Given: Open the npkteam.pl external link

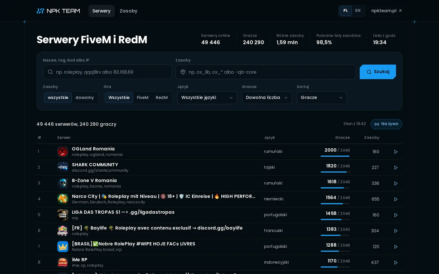Looking at the screenshot, I should click(x=386, y=11).
